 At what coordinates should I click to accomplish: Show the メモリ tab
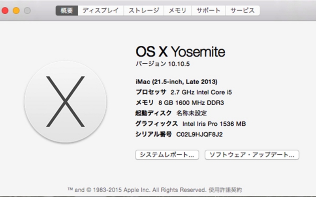click(177, 11)
